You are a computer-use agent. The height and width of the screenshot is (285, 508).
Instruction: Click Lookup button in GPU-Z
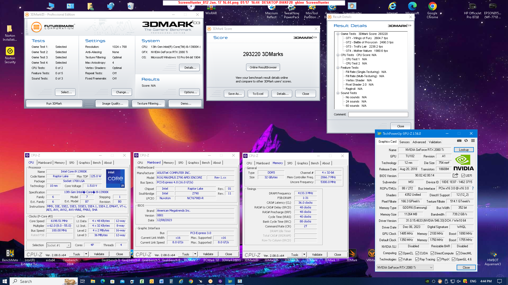pyautogui.click(x=464, y=149)
